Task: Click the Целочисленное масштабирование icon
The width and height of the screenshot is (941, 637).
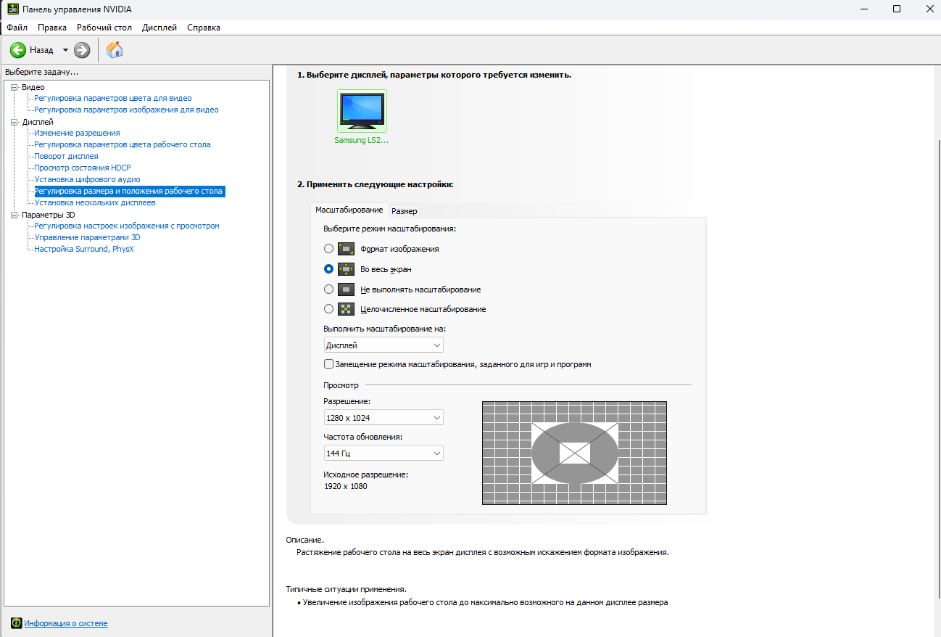Action: 346,309
